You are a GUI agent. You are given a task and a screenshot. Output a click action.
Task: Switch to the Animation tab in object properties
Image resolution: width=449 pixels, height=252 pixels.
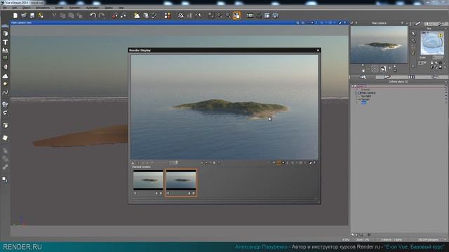(442, 24)
